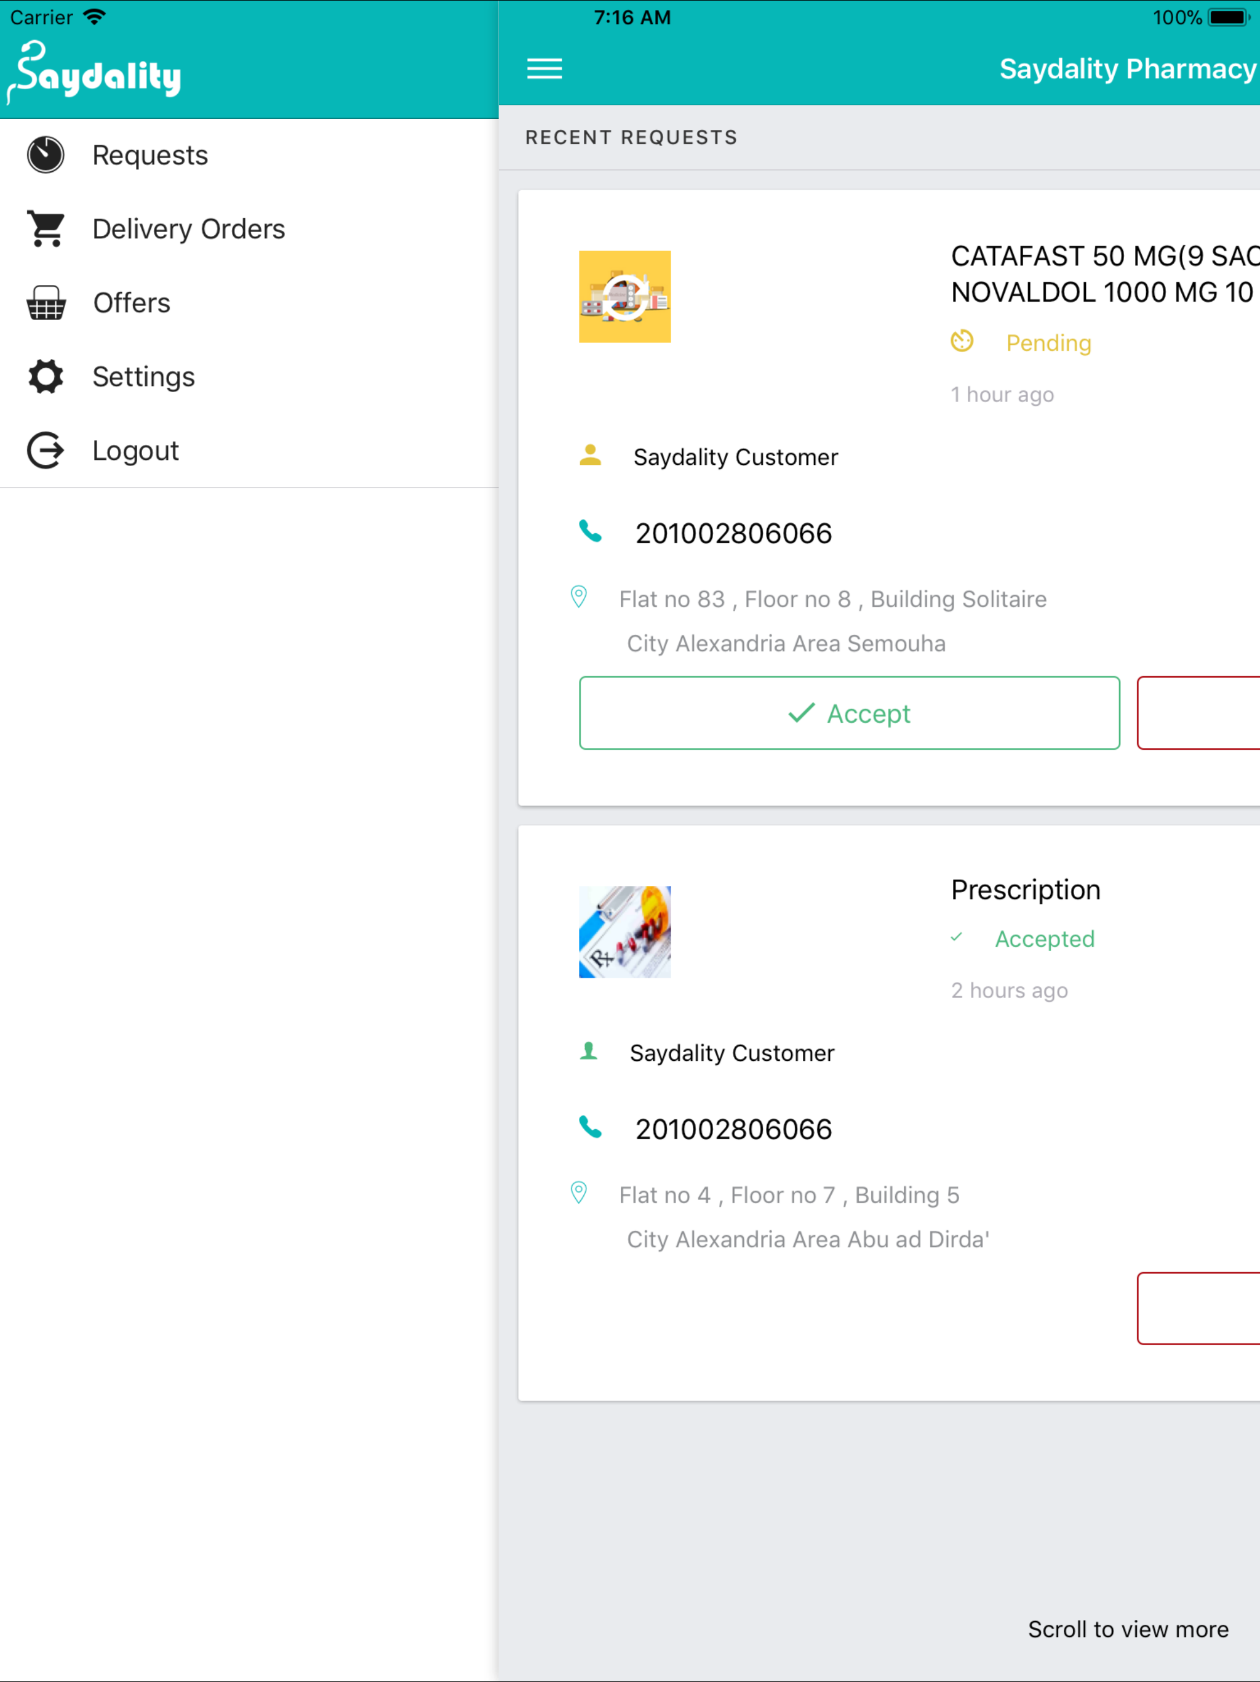Tap the 1 hour ago timestamp
The height and width of the screenshot is (1682, 1260).
pos(1002,394)
